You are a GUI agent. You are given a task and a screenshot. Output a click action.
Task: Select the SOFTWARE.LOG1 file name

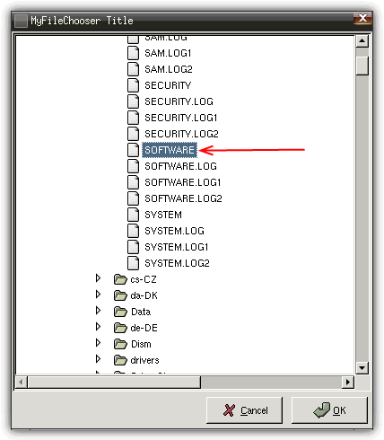pyautogui.click(x=183, y=182)
